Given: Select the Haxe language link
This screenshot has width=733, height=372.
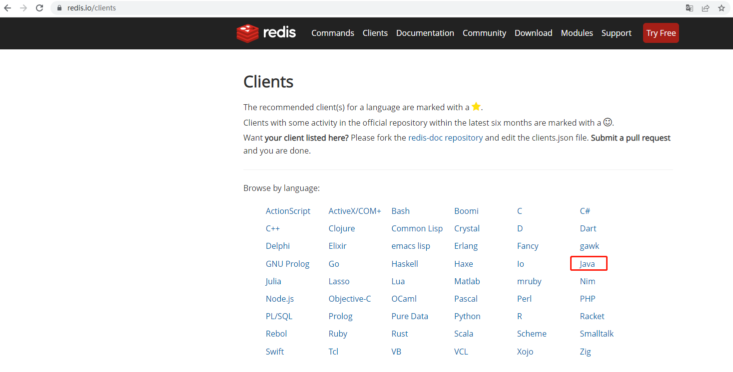Looking at the screenshot, I should (464, 264).
